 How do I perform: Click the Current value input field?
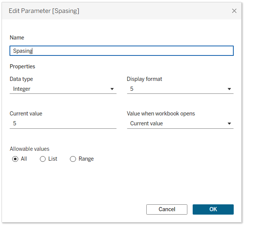[x=63, y=123]
